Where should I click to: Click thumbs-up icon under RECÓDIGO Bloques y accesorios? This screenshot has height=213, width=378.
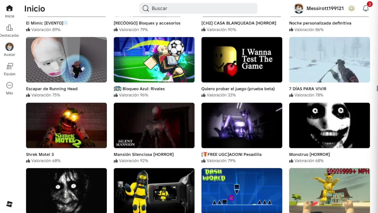tap(116, 30)
